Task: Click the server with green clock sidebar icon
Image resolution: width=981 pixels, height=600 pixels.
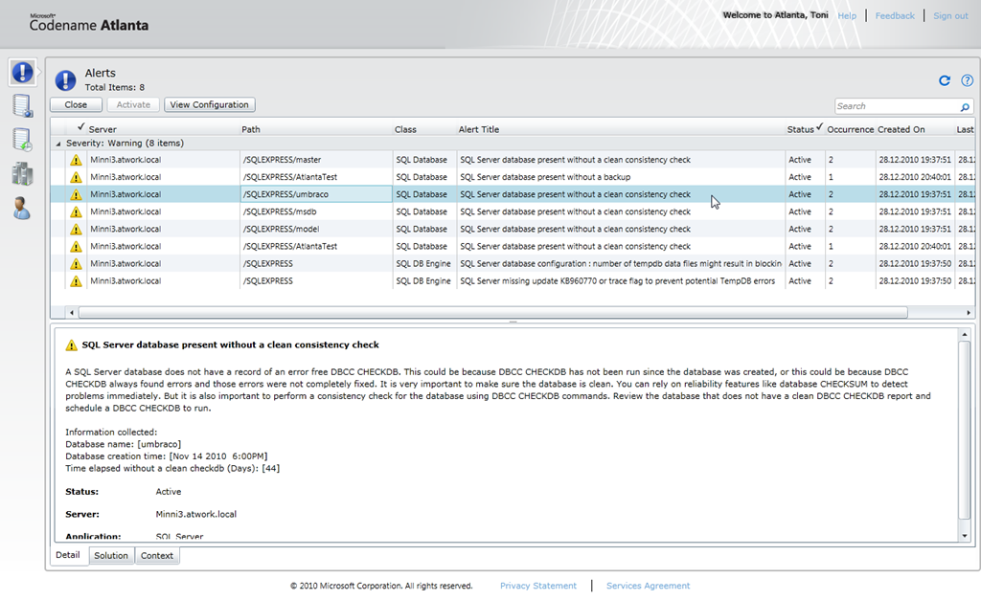Action: pyautogui.click(x=22, y=140)
